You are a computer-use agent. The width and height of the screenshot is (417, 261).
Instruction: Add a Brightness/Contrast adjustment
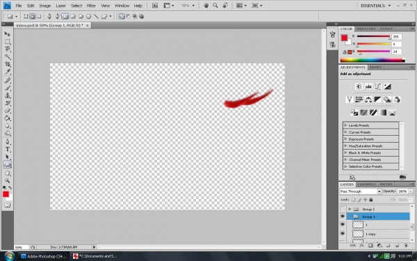(359, 86)
